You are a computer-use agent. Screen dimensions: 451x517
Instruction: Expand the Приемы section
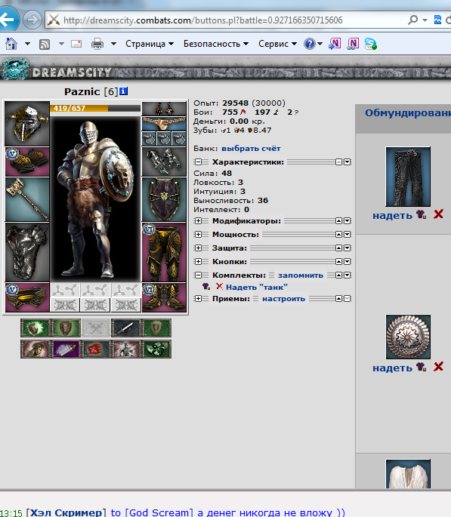[x=198, y=299]
